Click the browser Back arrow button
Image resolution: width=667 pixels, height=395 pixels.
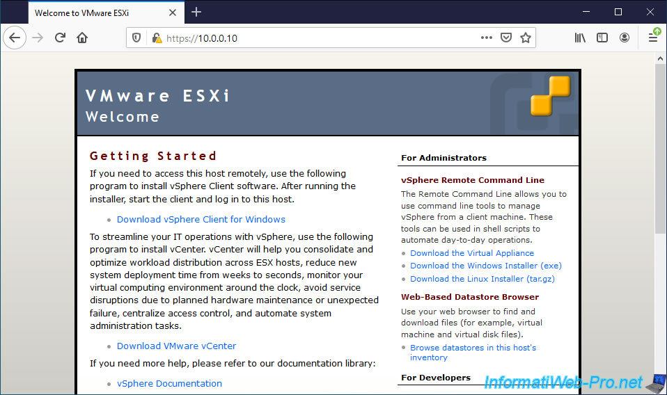[x=15, y=38]
